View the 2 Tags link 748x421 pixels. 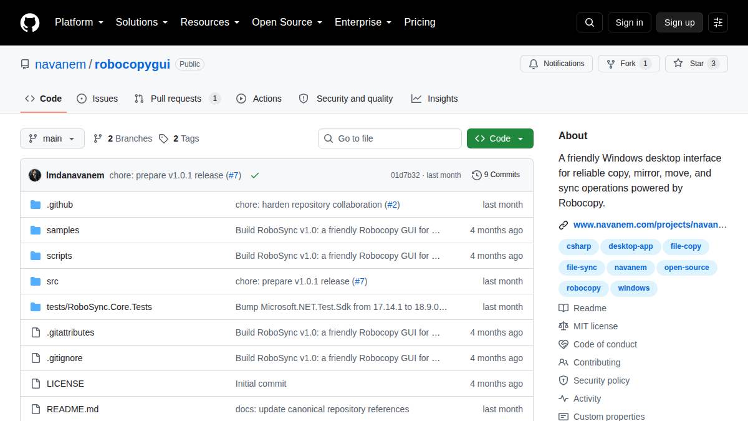(x=180, y=138)
